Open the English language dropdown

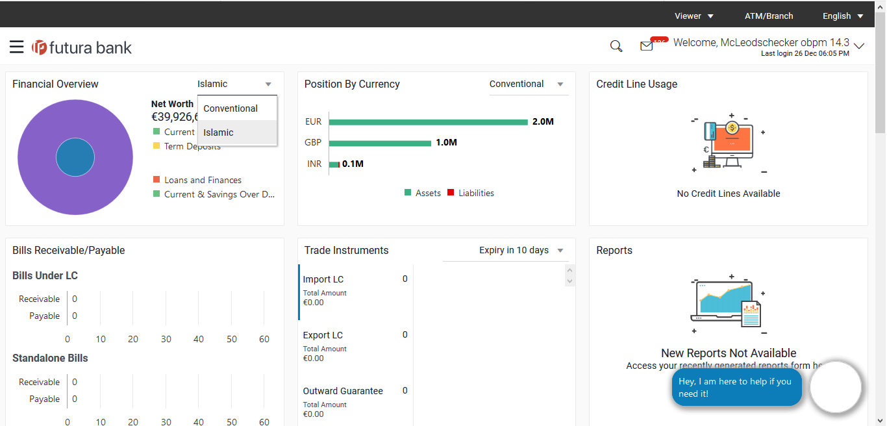(843, 16)
